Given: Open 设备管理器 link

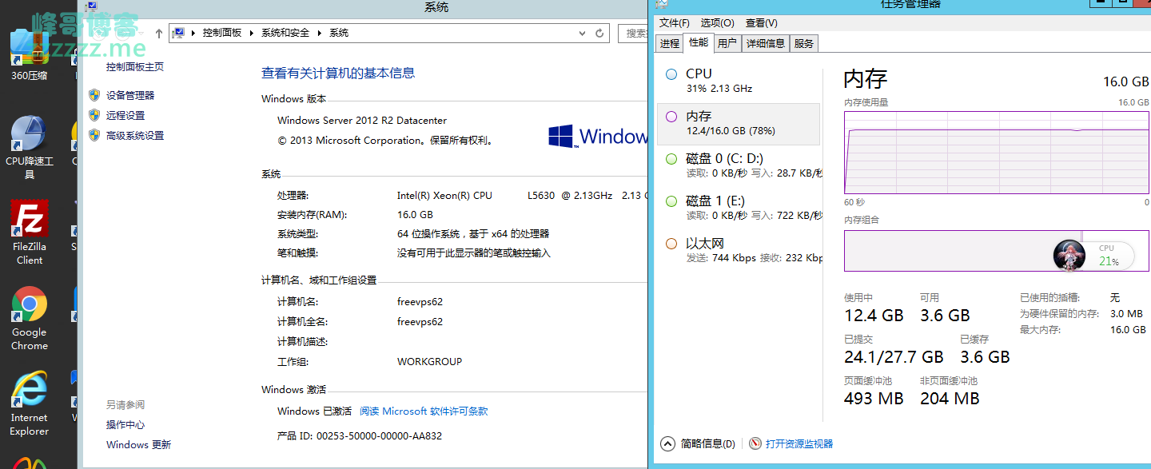Looking at the screenshot, I should (x=130, y=95).
